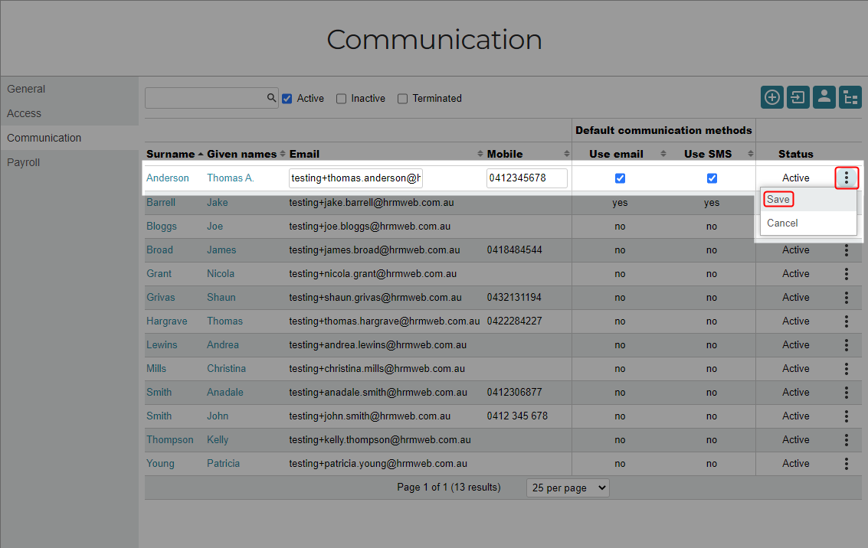Click mobile number 0422284227
Image resolution: width=868 pixels, height=548 pixels.
(x=514, y=321)
